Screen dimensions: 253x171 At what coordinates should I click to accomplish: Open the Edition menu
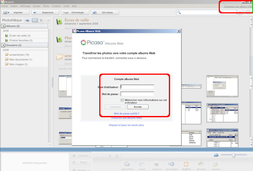[x=14, y=6]
